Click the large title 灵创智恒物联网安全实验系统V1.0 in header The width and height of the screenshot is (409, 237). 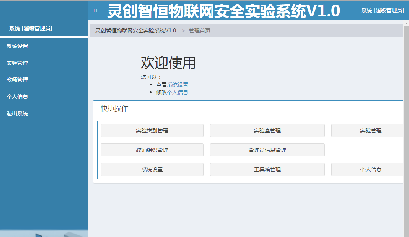224,11
